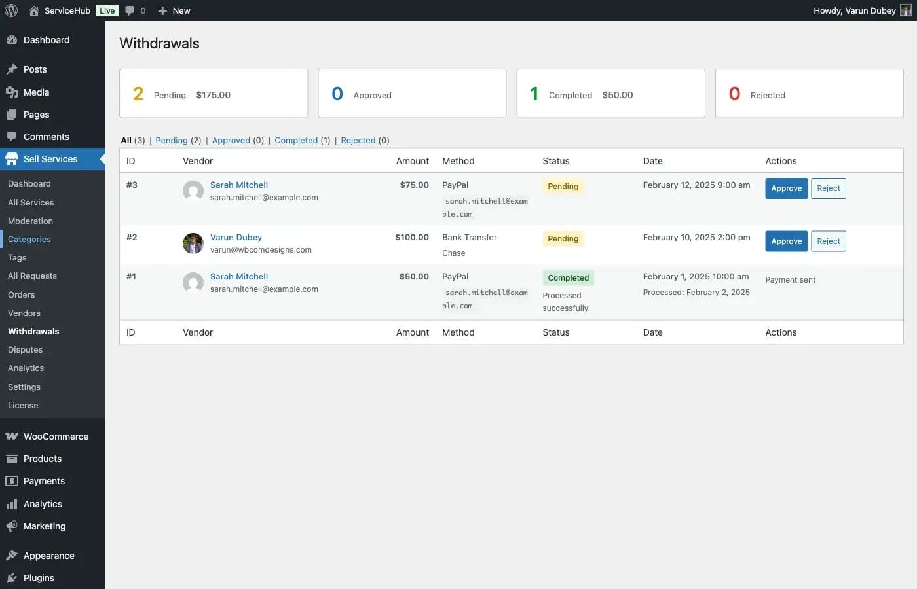Click the plus New icon
Screen dimensions: 917x589
click(163, 10)
